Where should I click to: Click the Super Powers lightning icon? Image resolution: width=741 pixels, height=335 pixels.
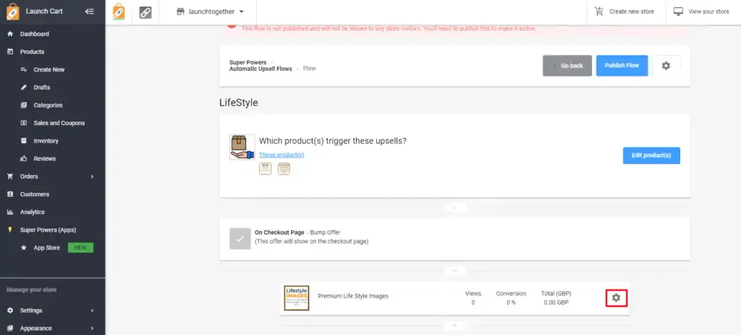pyautogui.click(x=10, y=230)
